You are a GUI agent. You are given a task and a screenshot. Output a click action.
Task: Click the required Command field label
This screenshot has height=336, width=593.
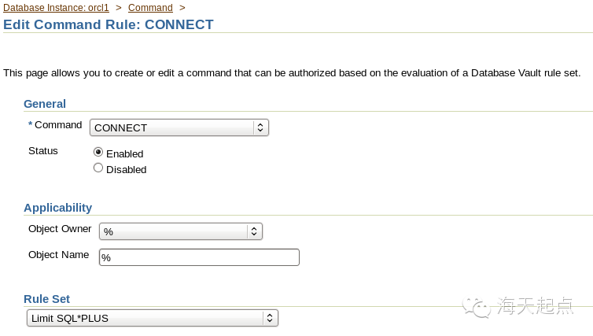coord(57,125)
